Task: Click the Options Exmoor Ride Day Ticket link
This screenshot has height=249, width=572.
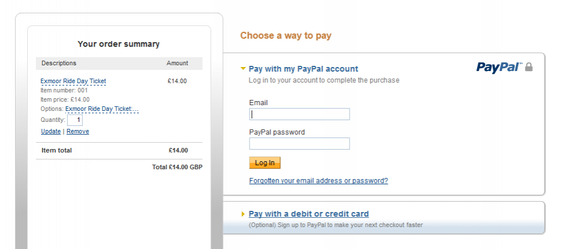Action: point(102,109)
